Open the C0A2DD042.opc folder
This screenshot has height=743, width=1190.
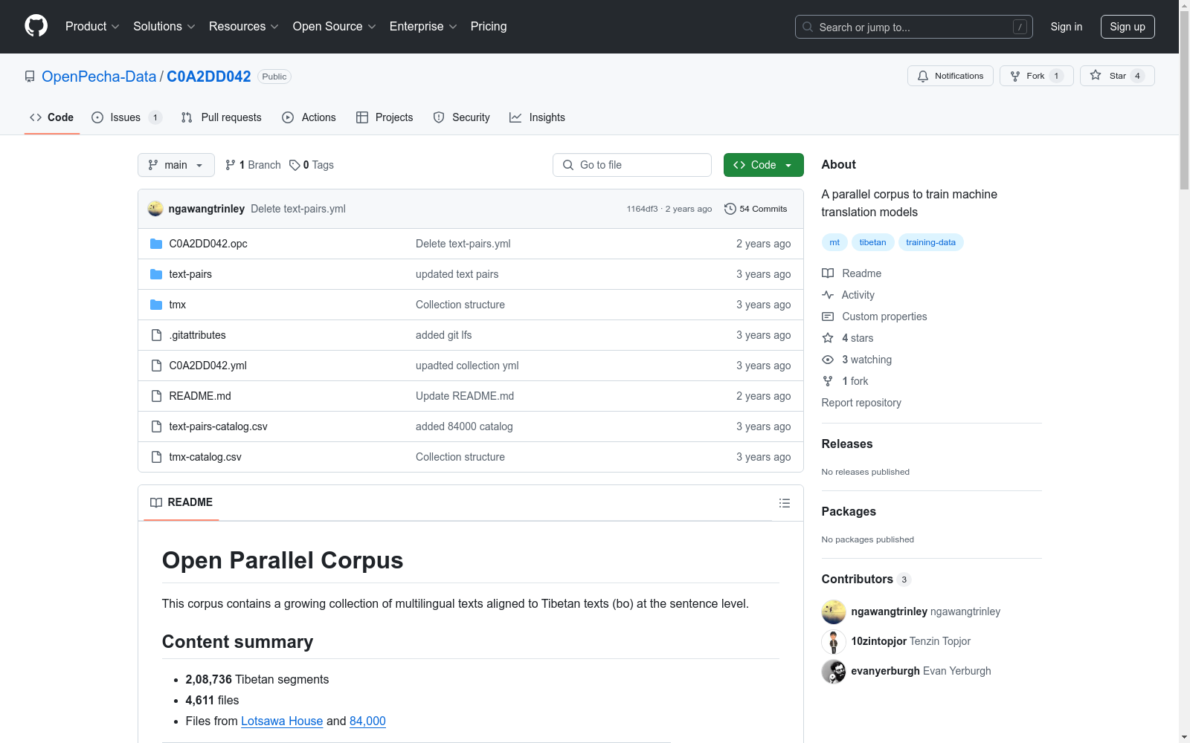(208, 244)
